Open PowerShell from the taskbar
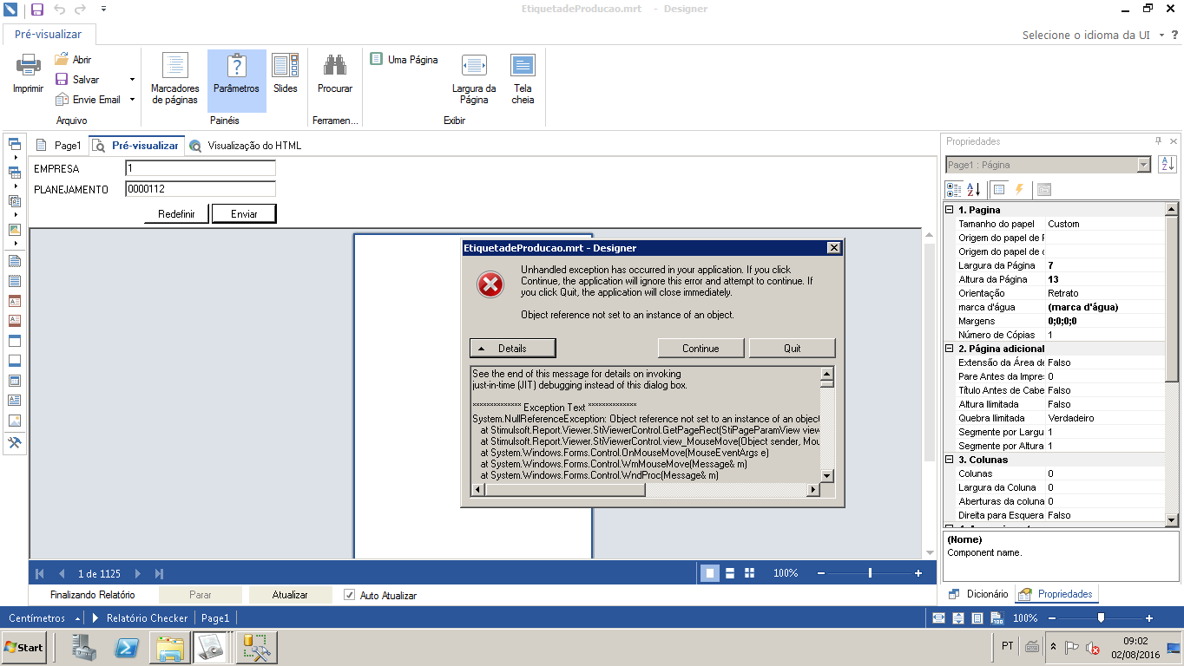 coord(128,647)
